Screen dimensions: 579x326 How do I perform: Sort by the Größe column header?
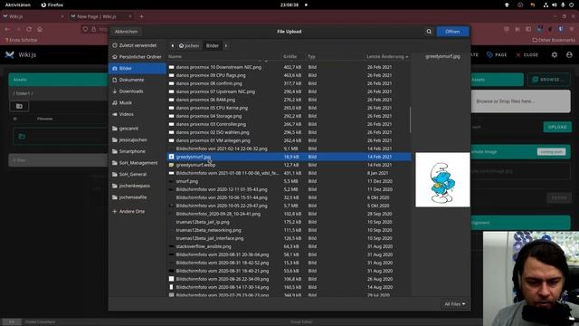click(x=290, y=56)
